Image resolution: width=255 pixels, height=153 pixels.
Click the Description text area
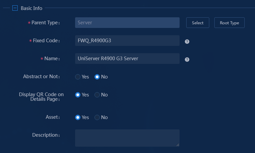coord(127,138)
